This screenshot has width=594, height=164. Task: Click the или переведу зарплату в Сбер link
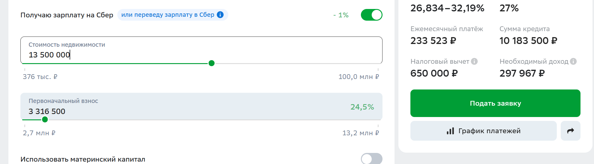tap(168, 15)
